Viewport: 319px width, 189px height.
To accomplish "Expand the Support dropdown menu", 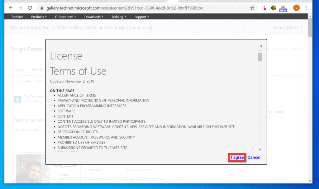I will coord(142,17).
